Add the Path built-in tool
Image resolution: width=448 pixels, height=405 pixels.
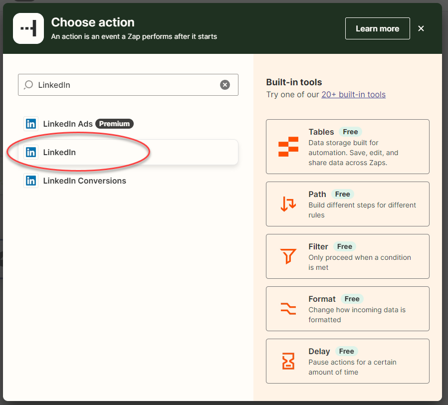[x=347, y=204]
